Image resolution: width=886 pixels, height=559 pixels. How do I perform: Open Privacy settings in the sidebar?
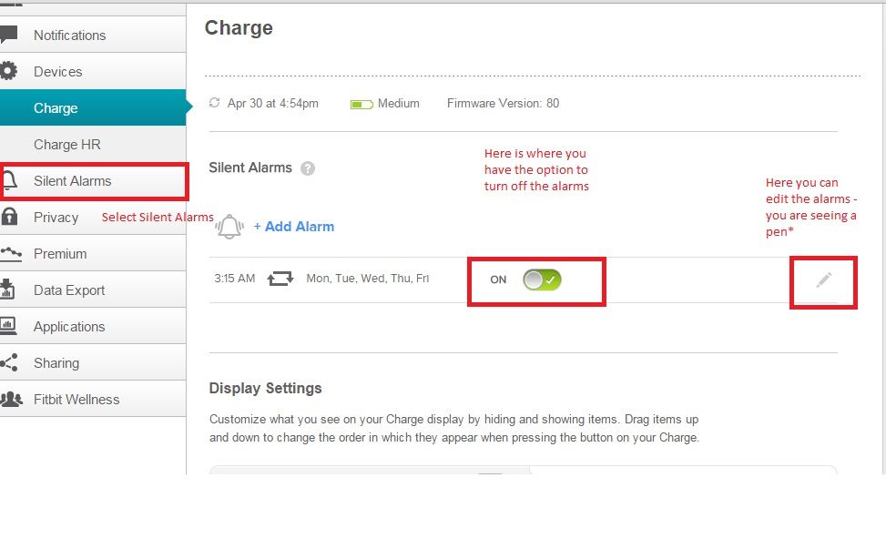[93, 217]
